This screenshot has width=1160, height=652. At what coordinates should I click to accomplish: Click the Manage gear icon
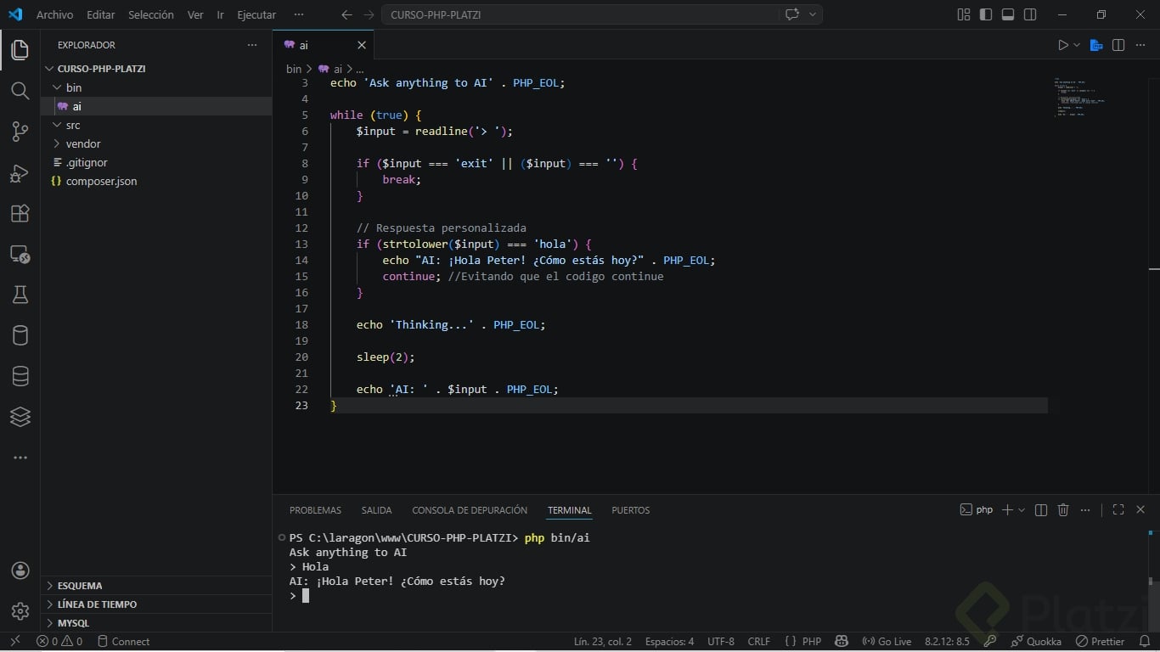click(20, 610)
